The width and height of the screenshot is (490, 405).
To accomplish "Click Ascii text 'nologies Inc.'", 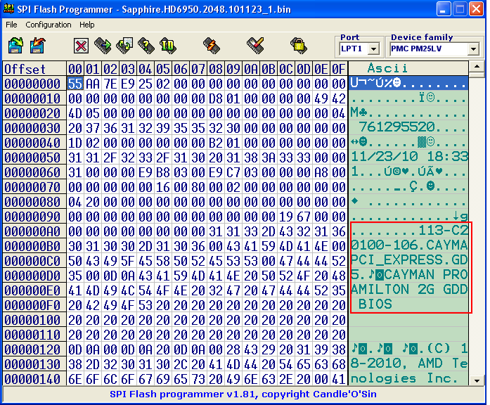I will 404,378.
